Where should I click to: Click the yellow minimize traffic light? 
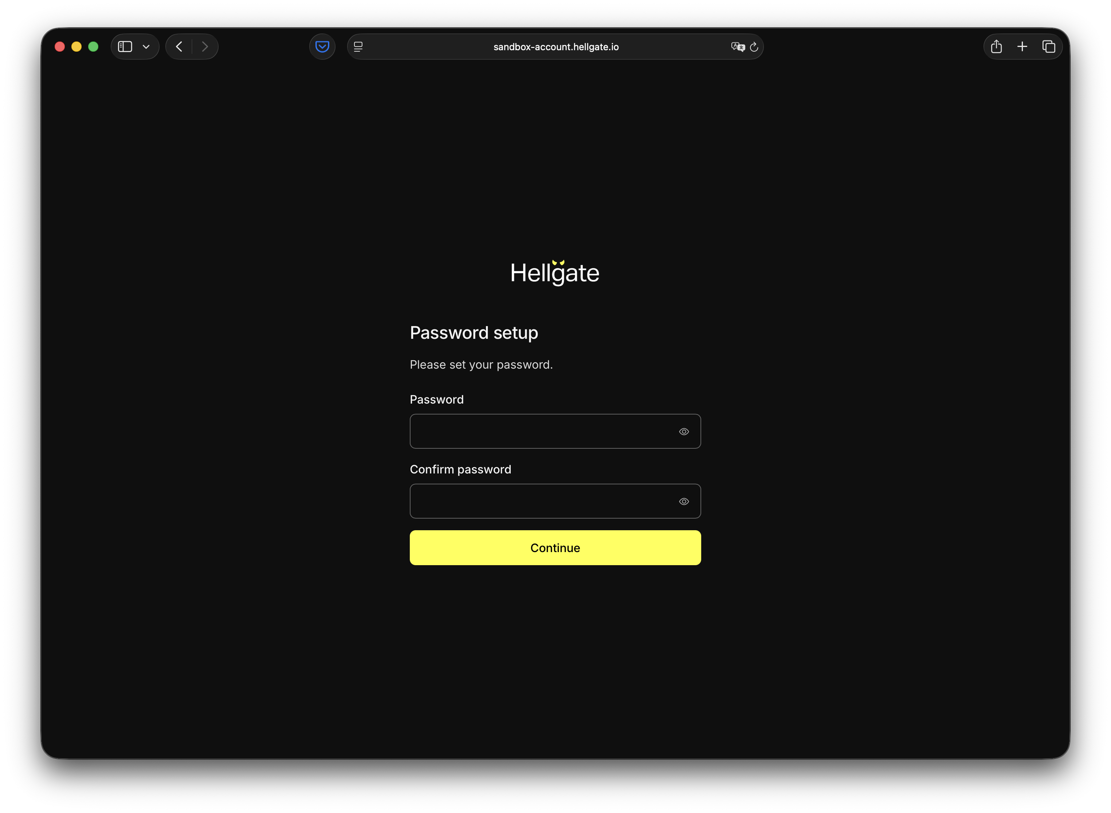coord(76,46)
